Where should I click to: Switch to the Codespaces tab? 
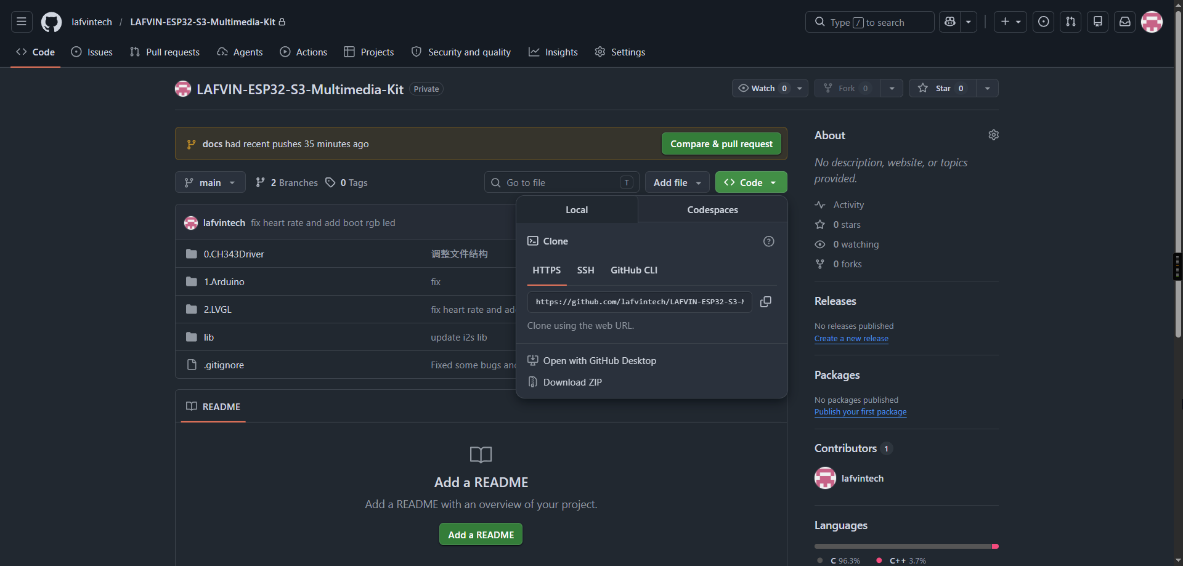(x=712, y=210)
